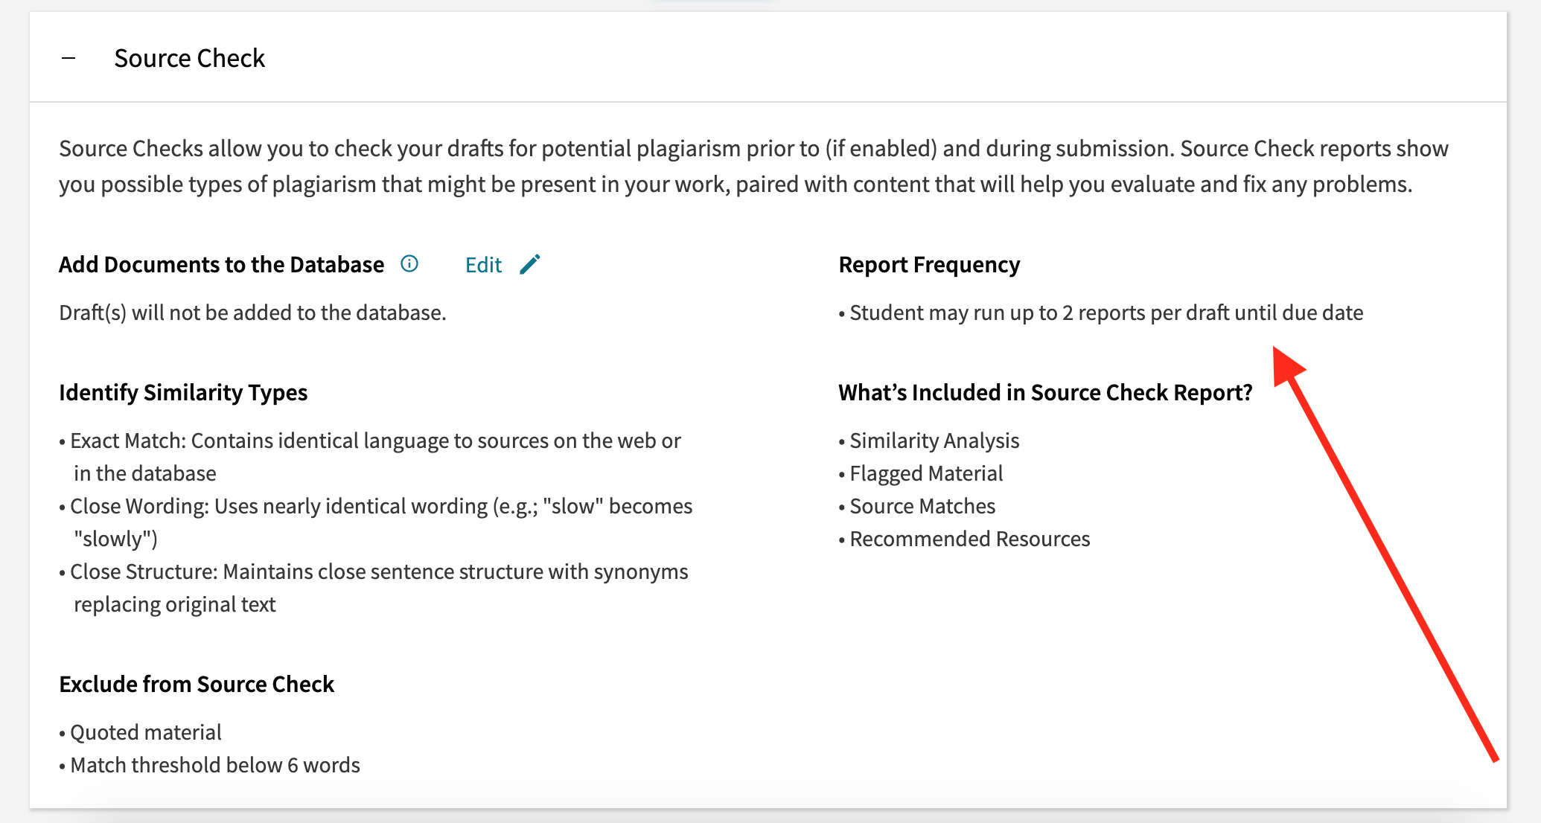Screen dimensions: 1541x823
Task: Click the blue pencil next to Edit
Action: (530, 264)
